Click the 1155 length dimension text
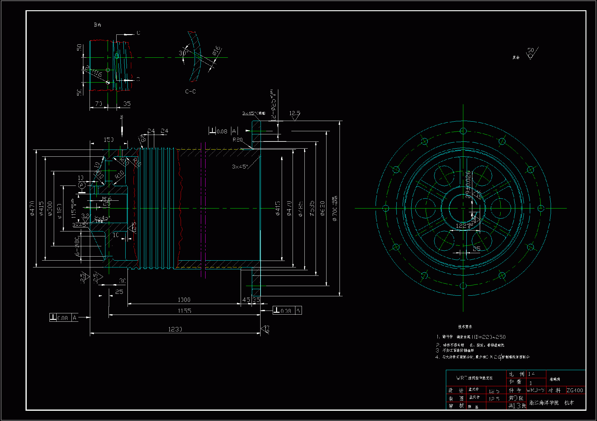The image size is (597, 421). point(184,311)
